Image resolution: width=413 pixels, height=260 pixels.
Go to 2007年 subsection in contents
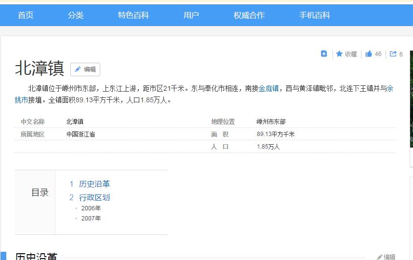pyautogui.click(x=91, y=219)
